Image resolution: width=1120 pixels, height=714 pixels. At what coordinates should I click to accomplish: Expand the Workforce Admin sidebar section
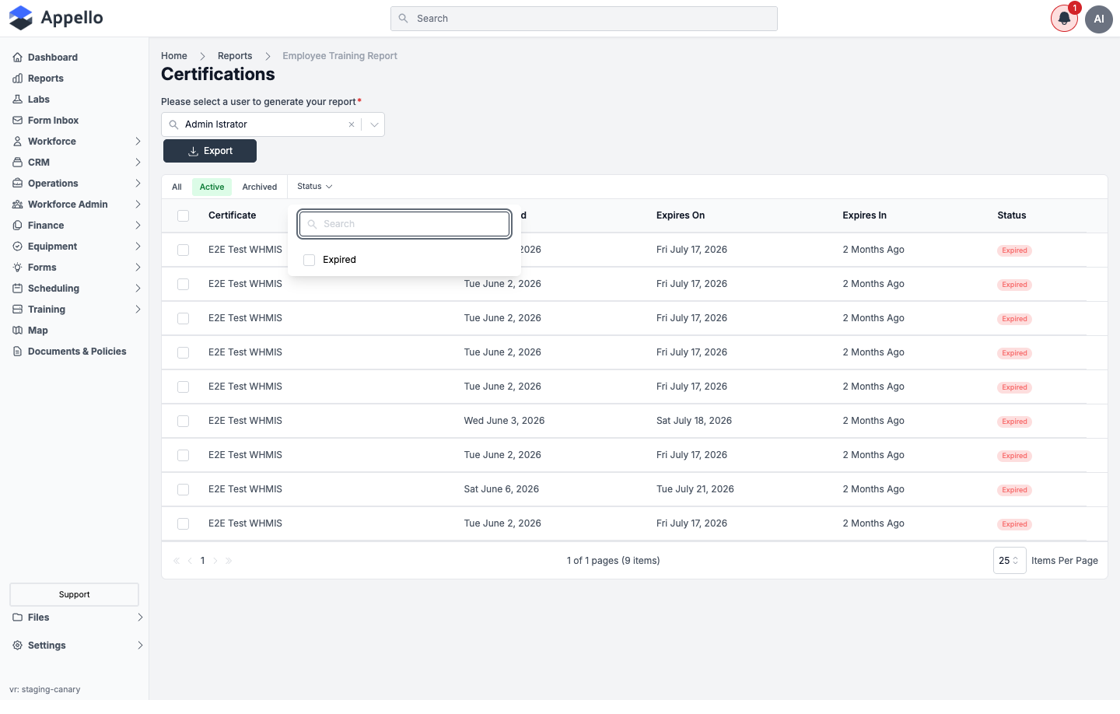[138, 205]
